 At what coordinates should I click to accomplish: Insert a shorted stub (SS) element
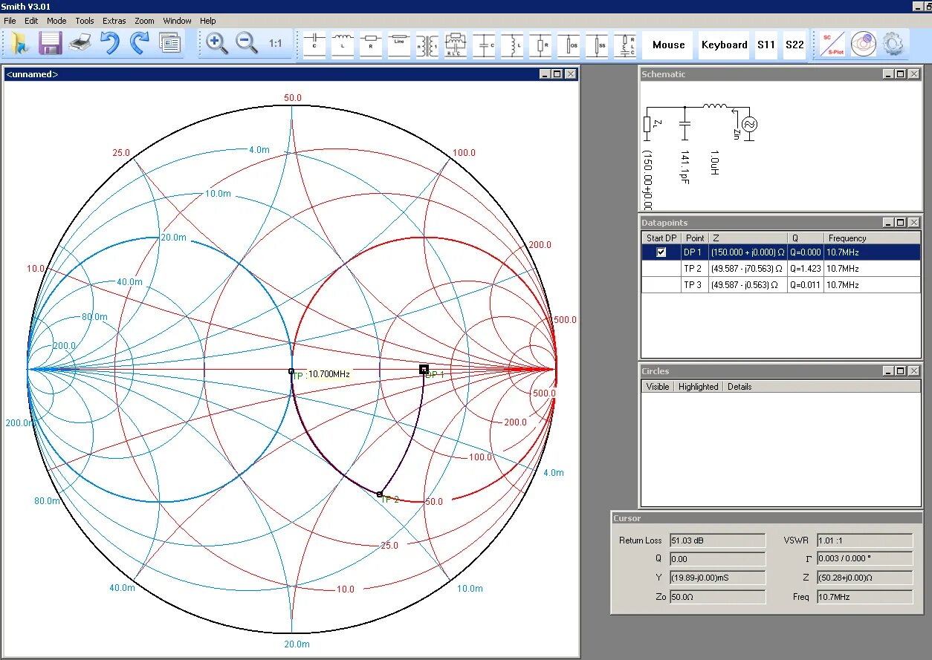(x=597, y=45)
